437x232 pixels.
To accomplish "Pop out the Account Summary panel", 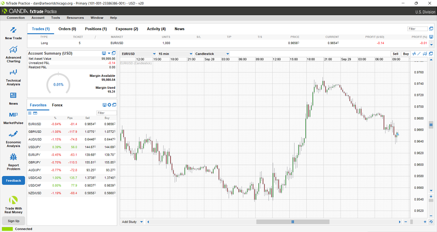I will coord(114,53).
